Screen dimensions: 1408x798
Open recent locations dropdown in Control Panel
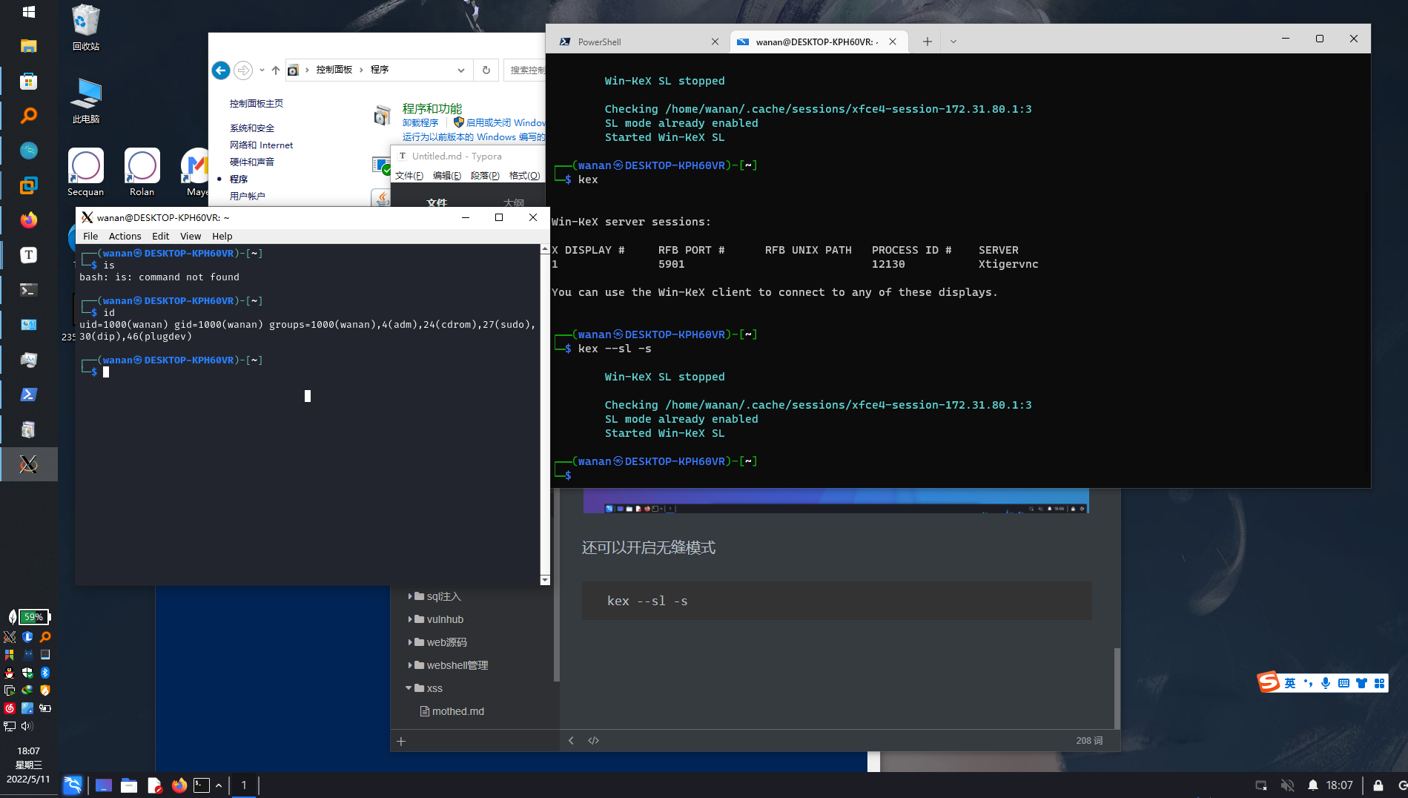[262, 70]
